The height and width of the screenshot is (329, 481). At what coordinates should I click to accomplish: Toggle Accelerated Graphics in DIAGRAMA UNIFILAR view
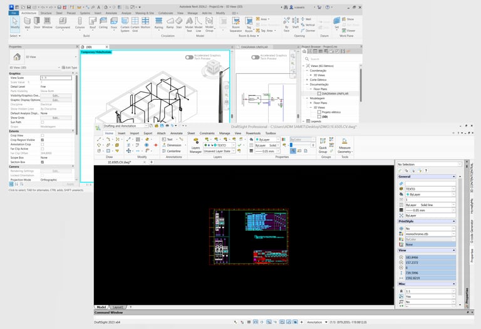click(256, 58)
